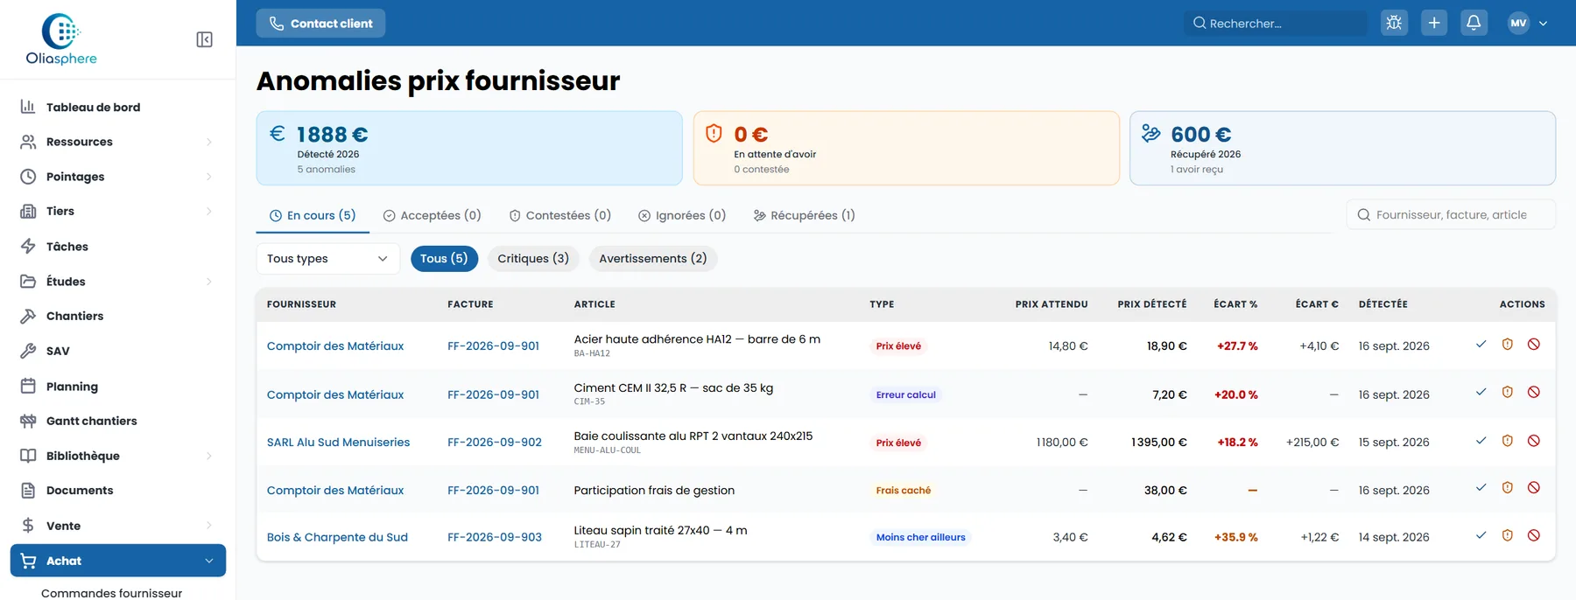Switch to the Ignorées (0) tab
1576x600 pixels.
tap(682, 216)
